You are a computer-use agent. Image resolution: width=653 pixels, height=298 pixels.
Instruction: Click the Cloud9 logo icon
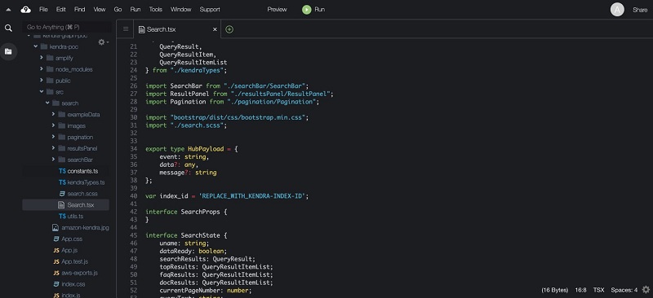click(26, 9)
